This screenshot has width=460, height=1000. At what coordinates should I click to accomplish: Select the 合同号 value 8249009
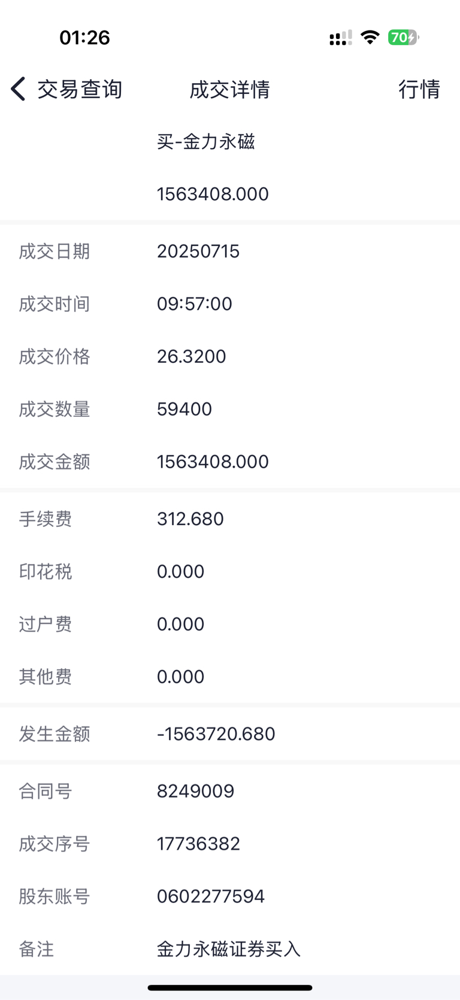point(195,792)
